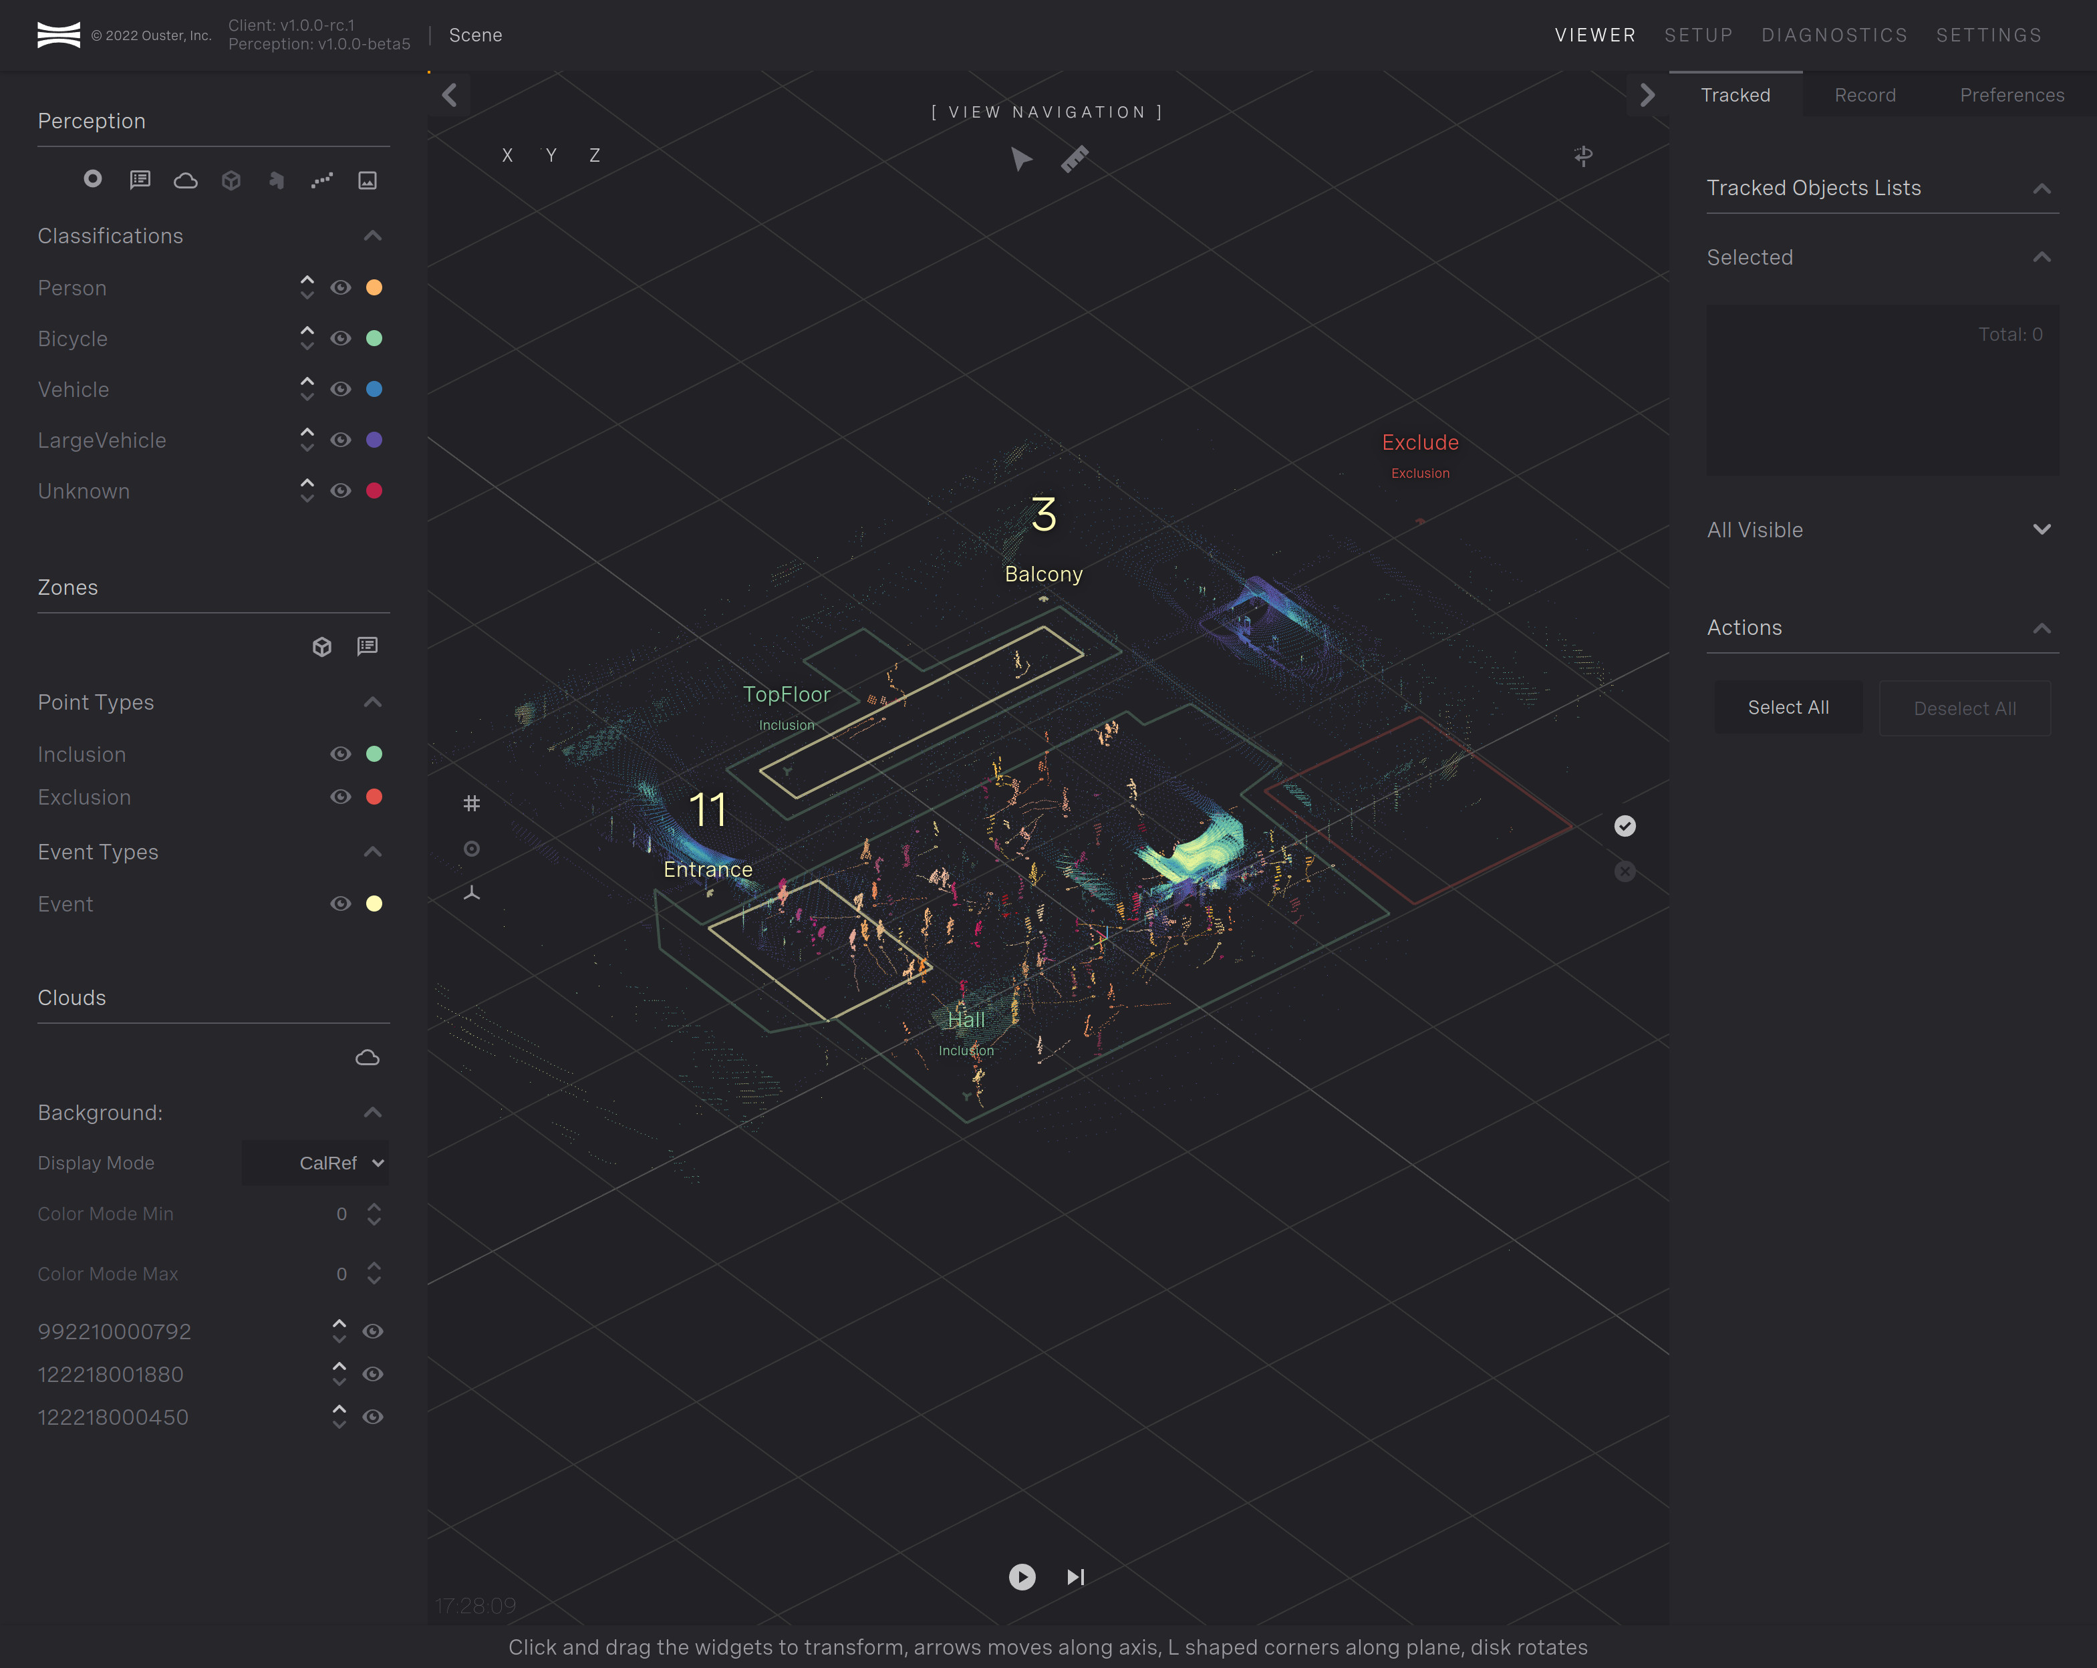Adjust the Color Mode Max stepper

click(x=374, y=1274)
